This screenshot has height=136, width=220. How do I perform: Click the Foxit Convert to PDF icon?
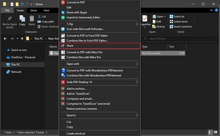click(x=63, y=36)
